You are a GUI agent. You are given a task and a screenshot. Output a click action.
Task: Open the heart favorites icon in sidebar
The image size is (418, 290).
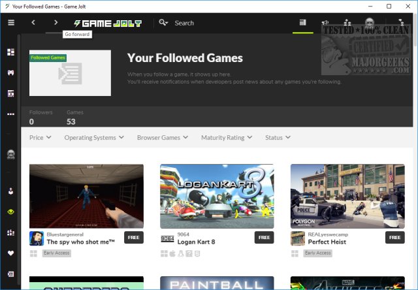11,253
